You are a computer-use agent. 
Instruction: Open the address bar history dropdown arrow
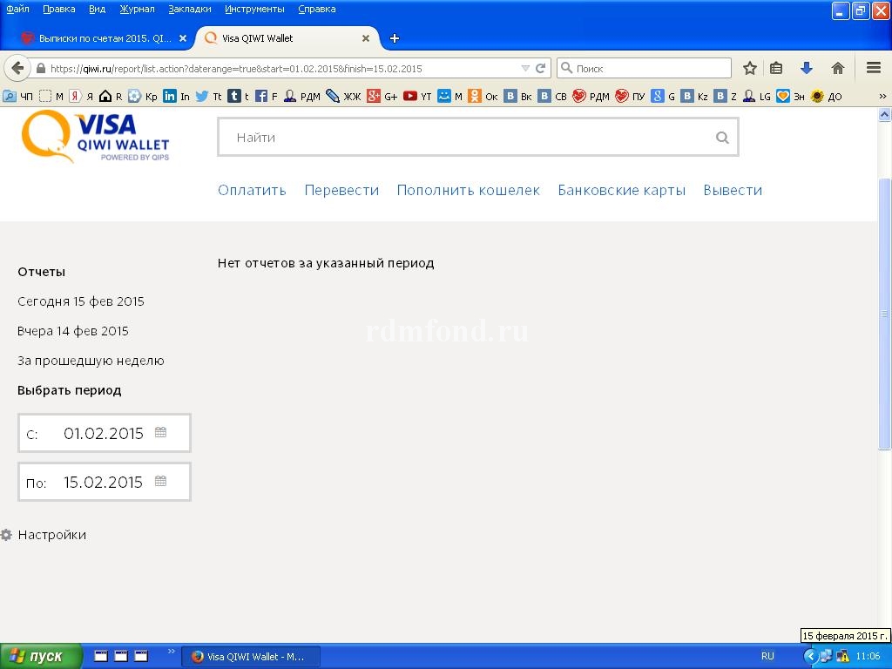point(525,68)
